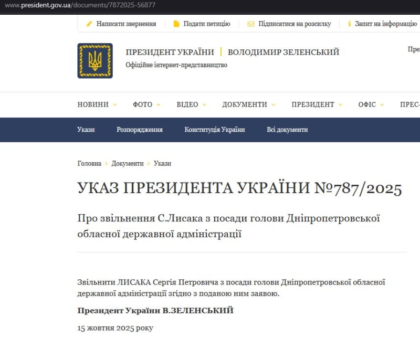Image resolution: width=420 pixels, height=349 pixels.
Task: Select the Всі документи tab
Action: pyautogui.click(x=287, y=130)
